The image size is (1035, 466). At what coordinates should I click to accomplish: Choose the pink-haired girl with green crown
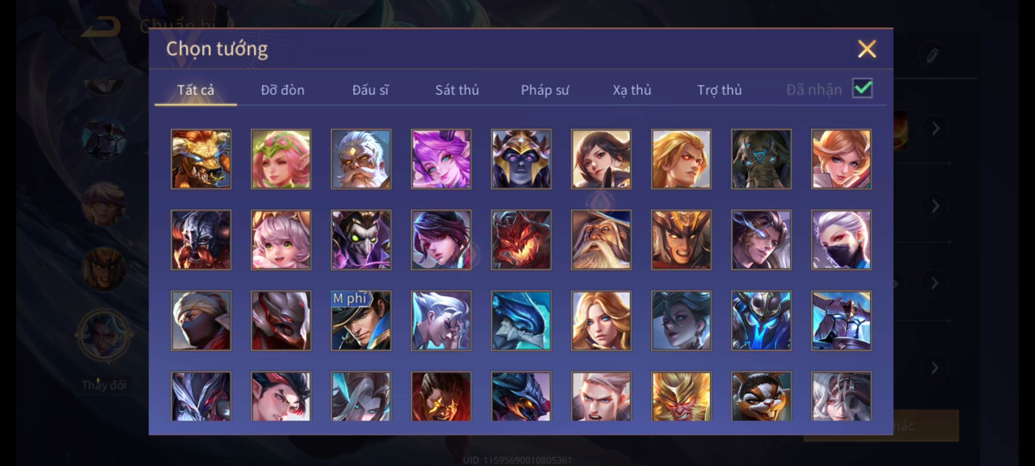(x=281, y=159)
